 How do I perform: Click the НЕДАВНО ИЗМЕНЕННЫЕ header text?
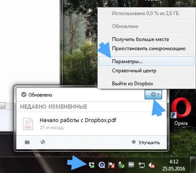point(54,107)
